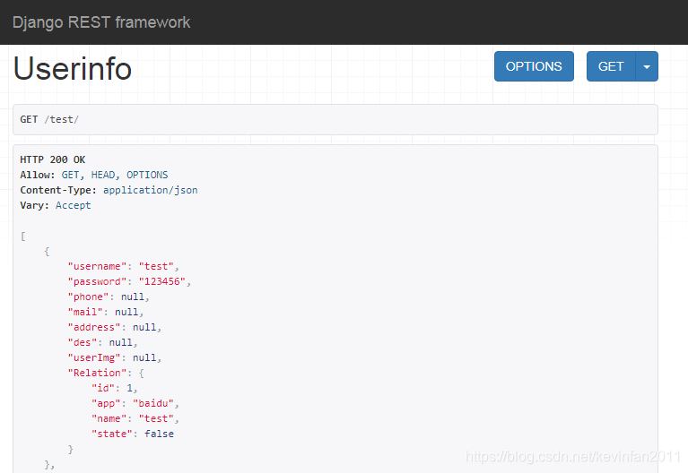The width and height of the screenshot is (688, 473).
Task: Select the "name": "test" JSON line
Action: (x=135, y=418)
